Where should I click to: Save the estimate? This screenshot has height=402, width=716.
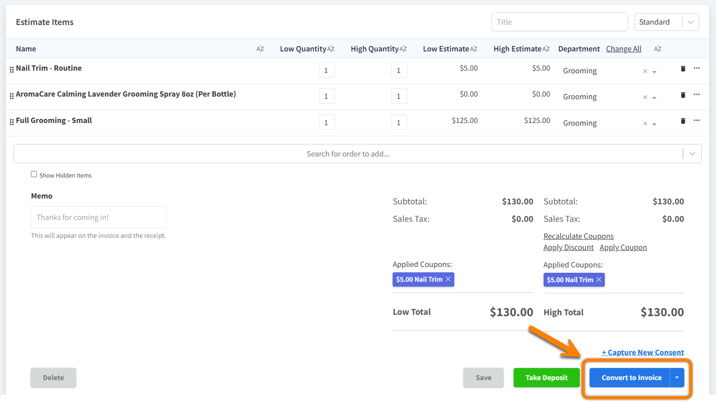483,378
